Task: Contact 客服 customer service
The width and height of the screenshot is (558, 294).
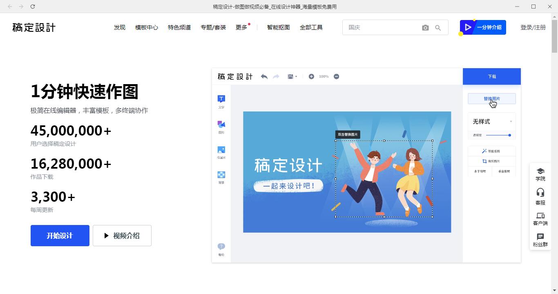Action: tap(540, 196)
